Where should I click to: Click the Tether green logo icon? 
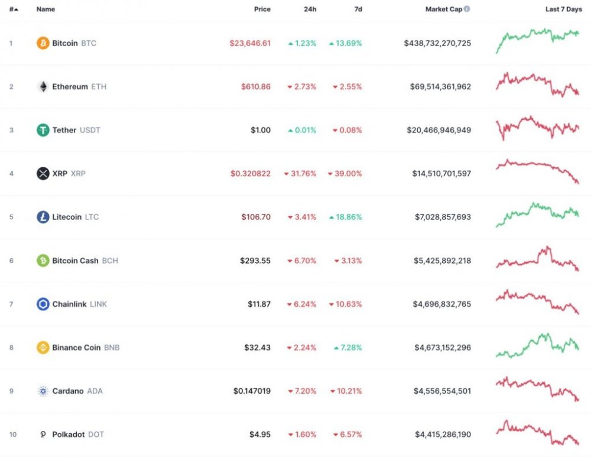tap(43, 130)
